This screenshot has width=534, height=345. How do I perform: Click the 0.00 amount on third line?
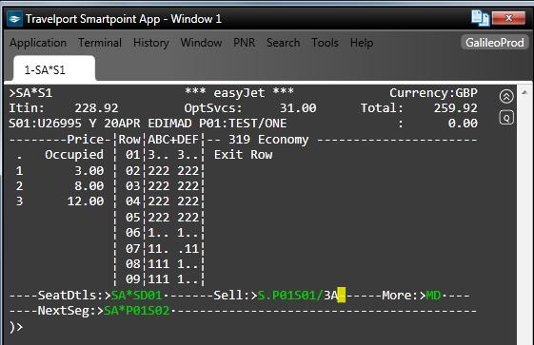(x=463, y=123)
